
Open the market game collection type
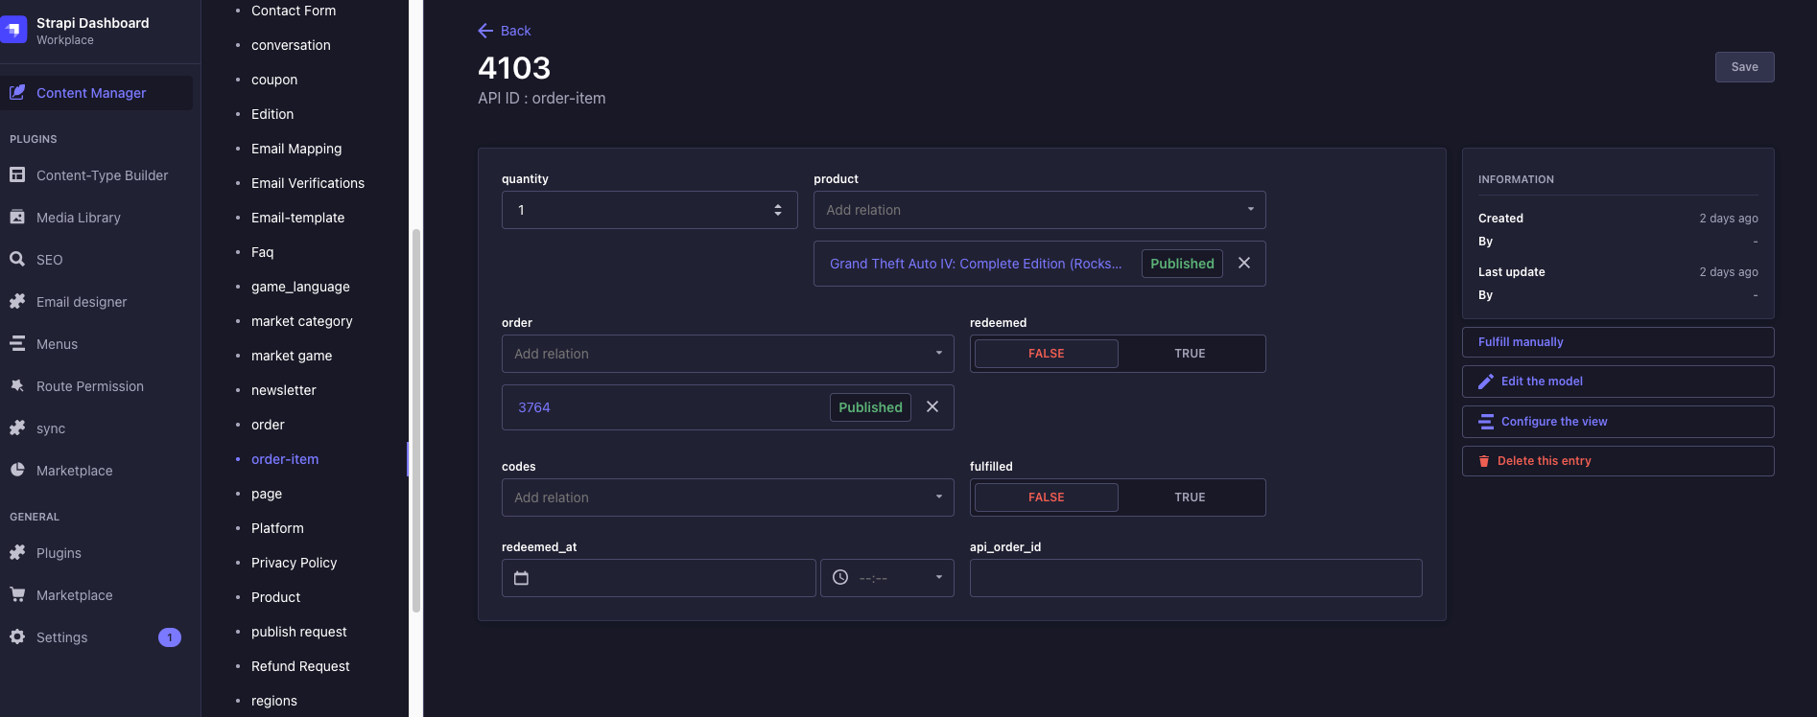click(292, 356)
